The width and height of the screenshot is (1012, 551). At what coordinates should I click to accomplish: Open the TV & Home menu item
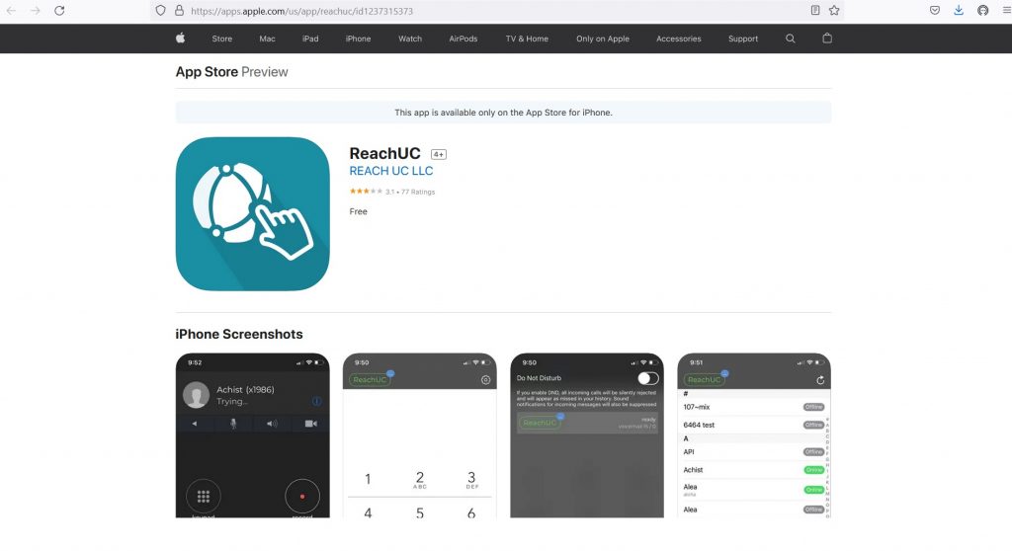pyautogui.click(x=528, y=39)
